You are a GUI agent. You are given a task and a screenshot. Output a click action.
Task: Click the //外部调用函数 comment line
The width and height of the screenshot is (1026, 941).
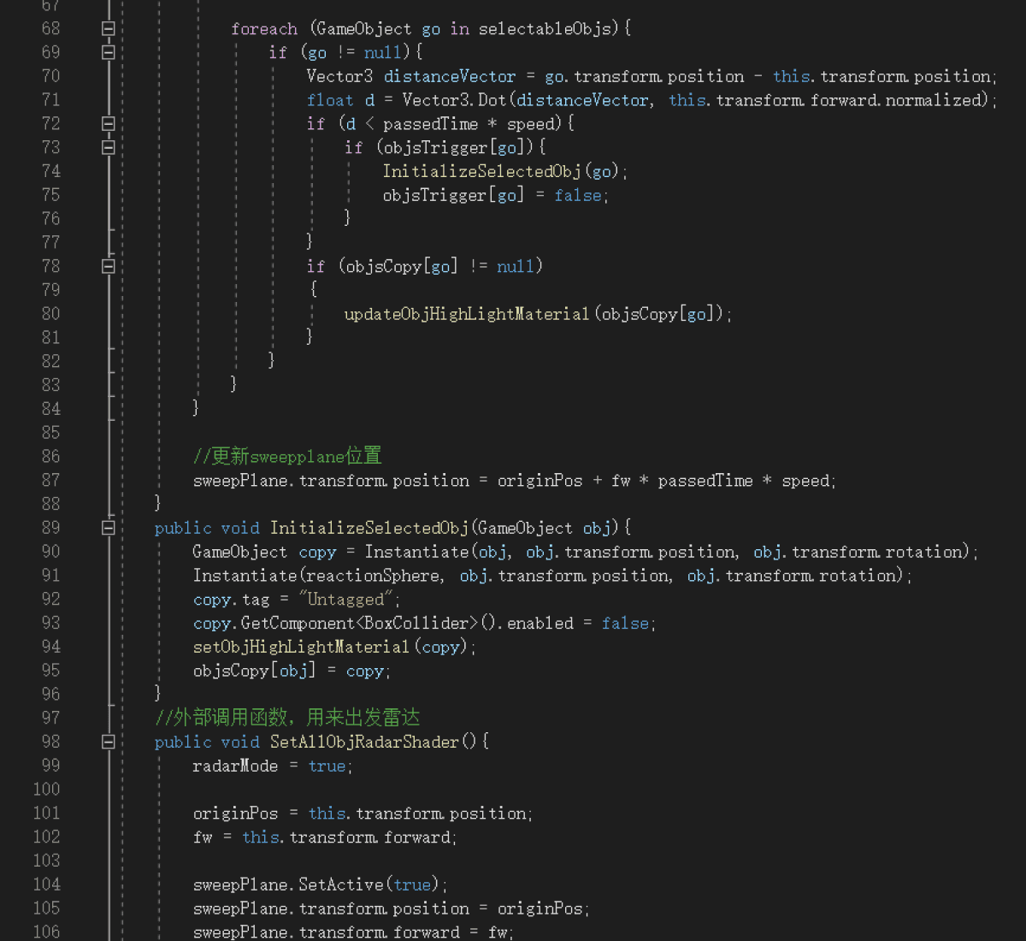pos(287,717)
